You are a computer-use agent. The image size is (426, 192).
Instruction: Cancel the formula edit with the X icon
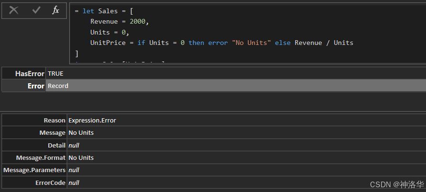pyautogui.click(x=14, y=10)
